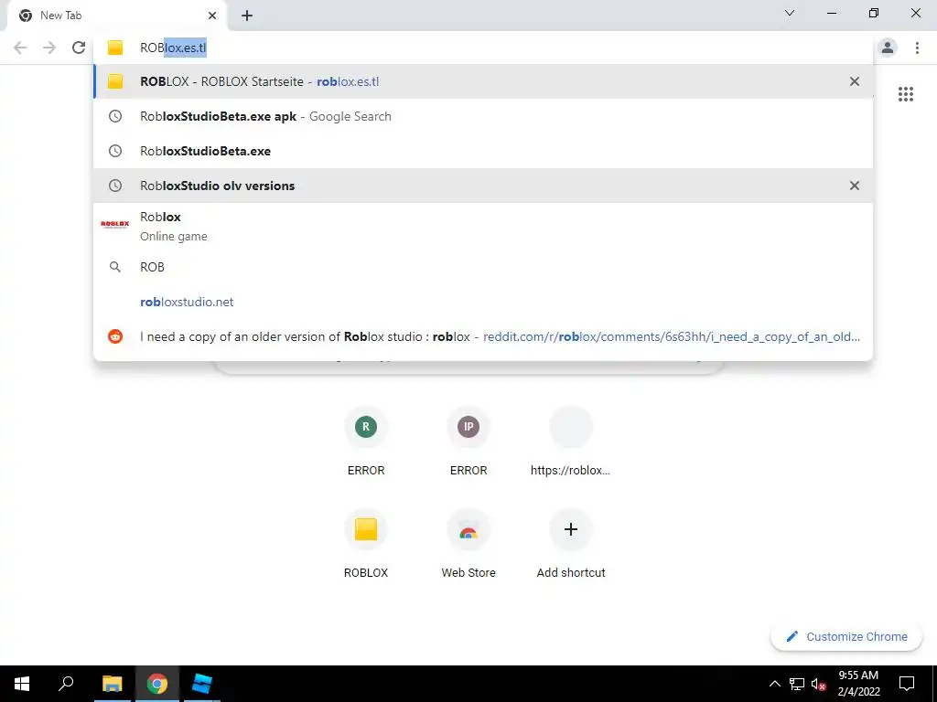Click Customize Chrome button

tap(846, 636)
